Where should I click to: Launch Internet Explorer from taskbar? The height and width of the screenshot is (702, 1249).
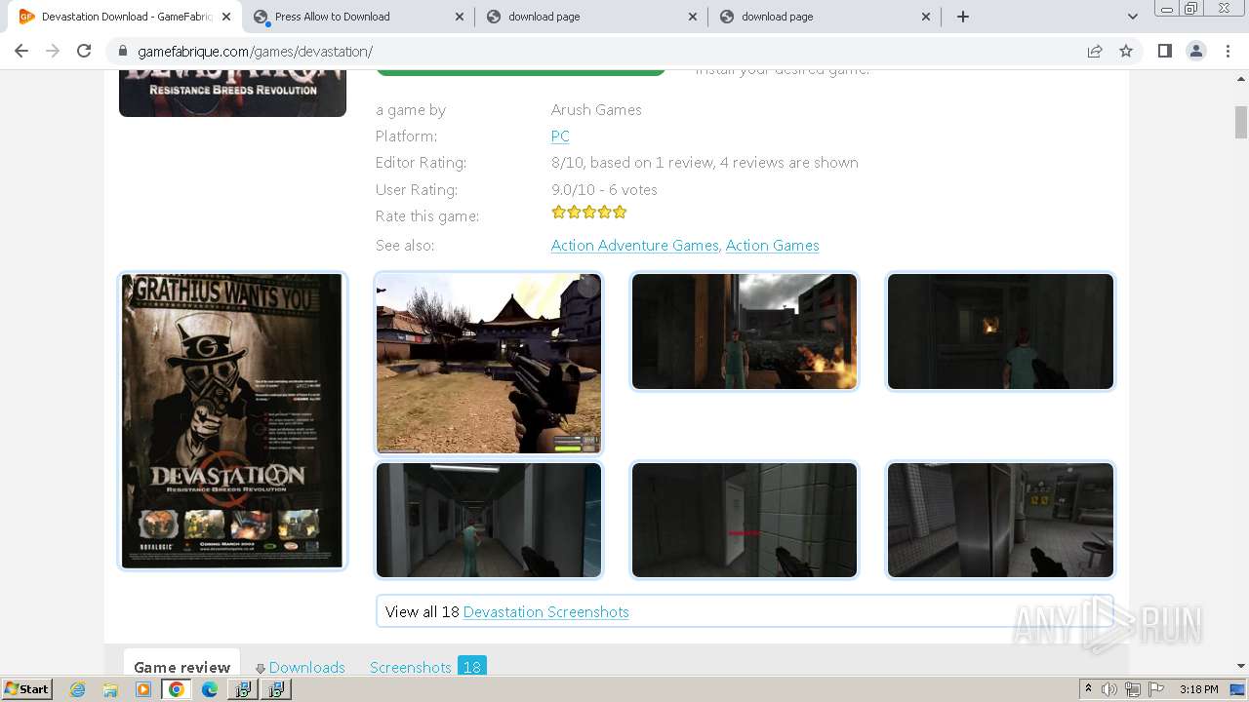point(77,689)
